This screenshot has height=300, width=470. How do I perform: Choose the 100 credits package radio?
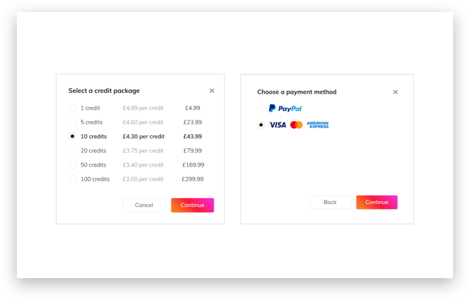(x=72, y=179)
